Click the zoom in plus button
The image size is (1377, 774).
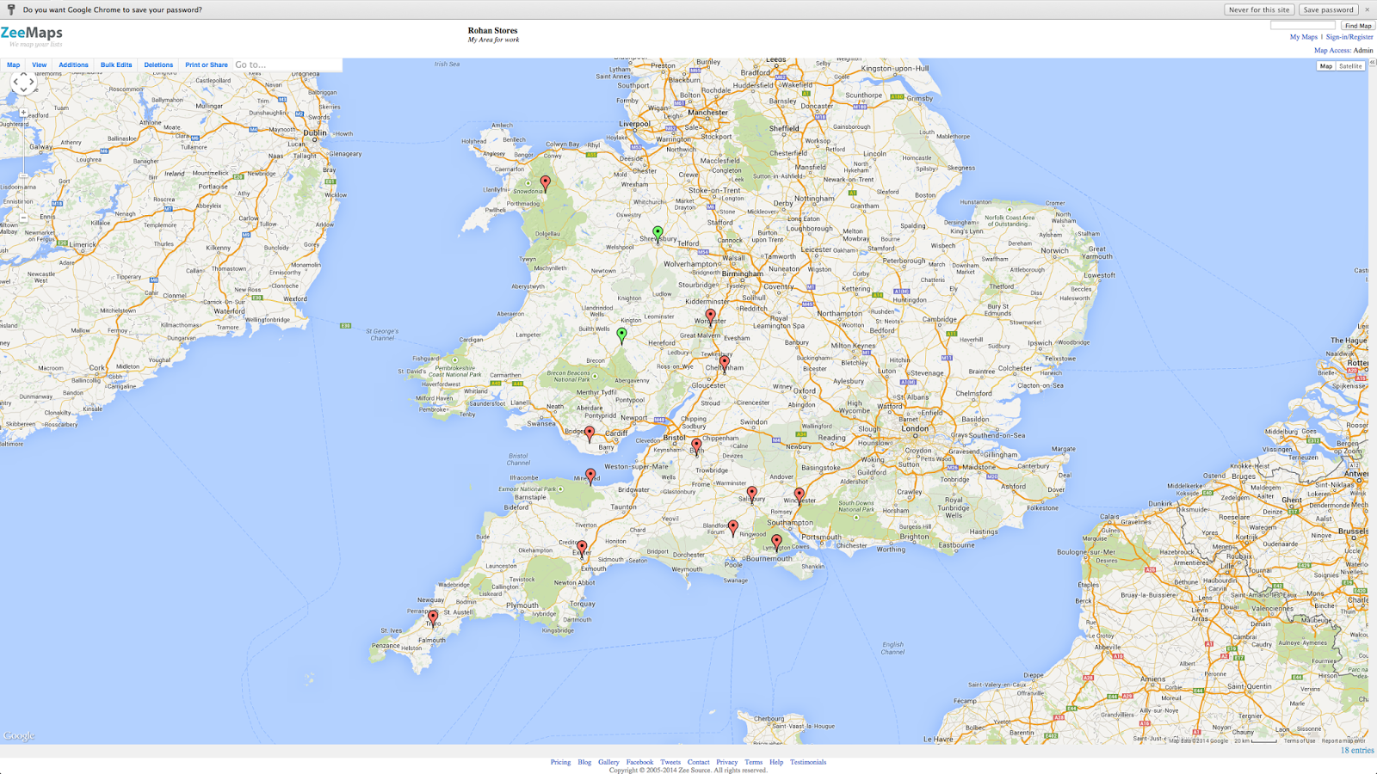[23, 113]
